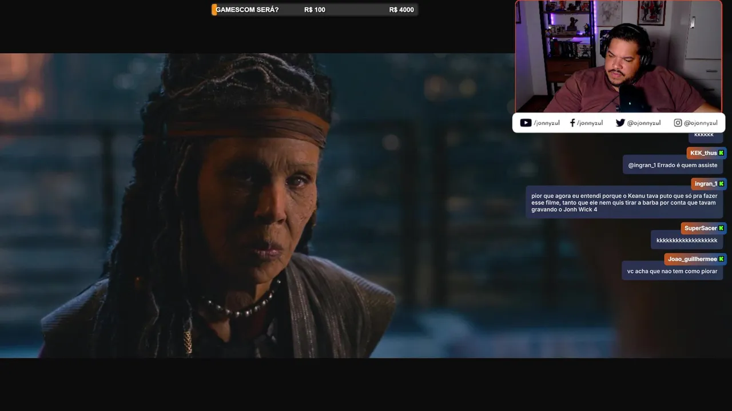Click ingran_1's message about Keanu
The height and width of the screenshot is (411, 732).
pyautogui.click(x=624, y=203)
